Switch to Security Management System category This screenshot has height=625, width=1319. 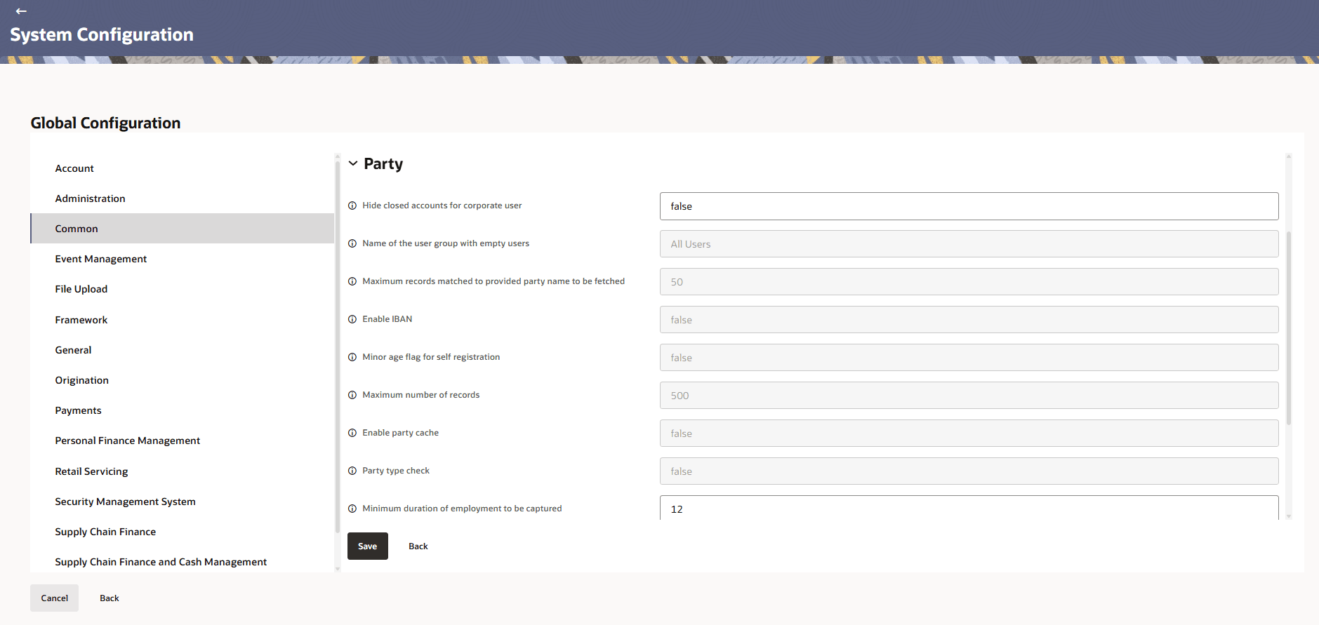(x=125, y=502)
